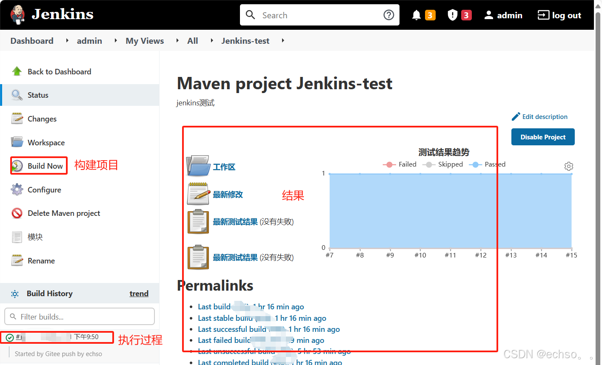Open the Build History trend link
Screen dimensions: 602x365
(x=139, y=294)
